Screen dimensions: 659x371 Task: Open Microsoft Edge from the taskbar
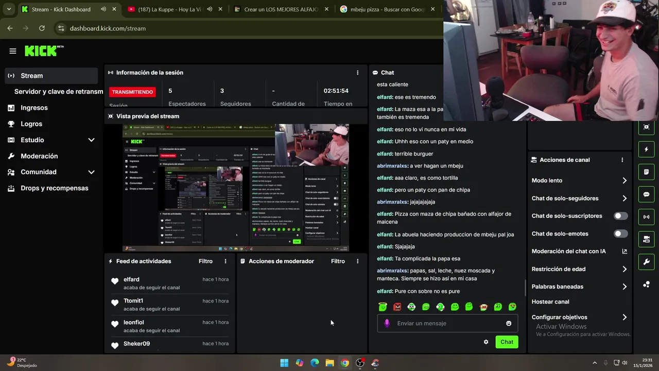315,363
